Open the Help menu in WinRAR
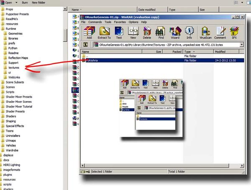251x190 pixels. pyautogui.click(x=144, y=22)
